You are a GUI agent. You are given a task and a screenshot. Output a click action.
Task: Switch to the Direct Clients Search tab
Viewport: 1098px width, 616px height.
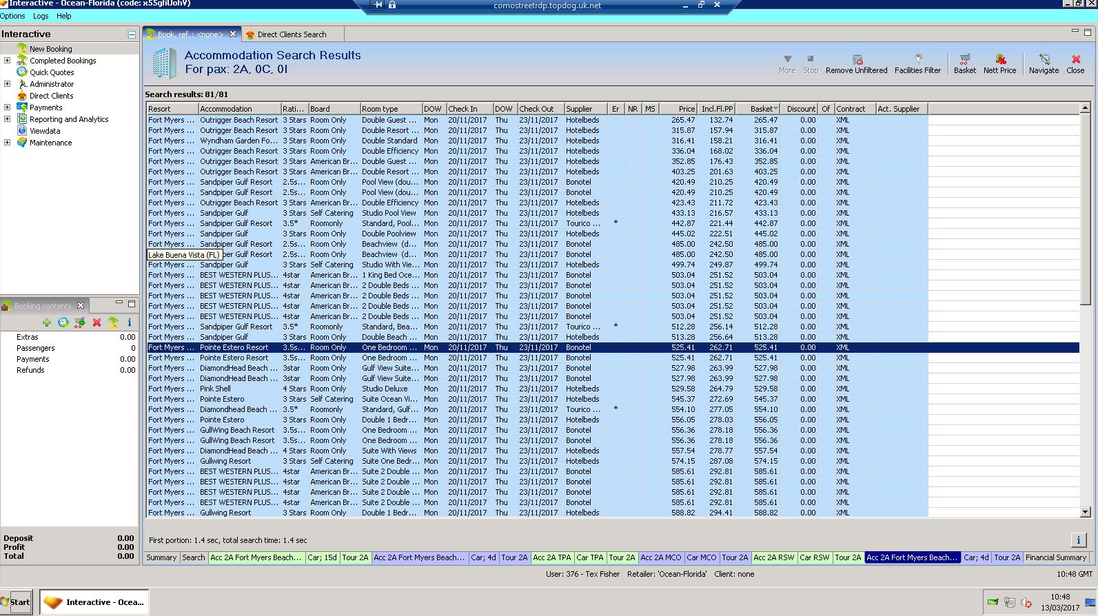click(292, 34)
